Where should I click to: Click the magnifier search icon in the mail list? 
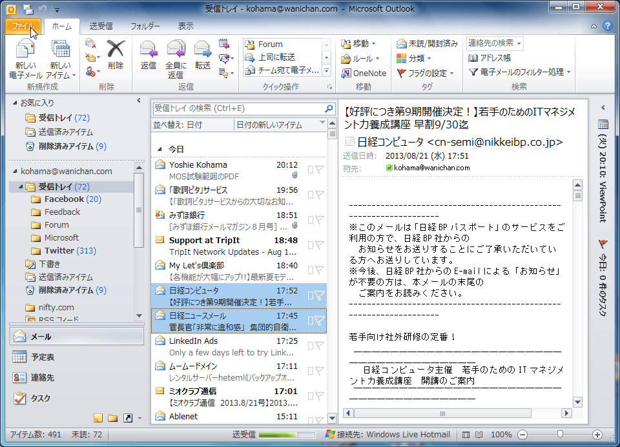coord(329,108)
